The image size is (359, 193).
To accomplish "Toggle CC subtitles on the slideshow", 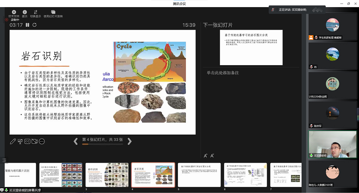I will 28,141.
